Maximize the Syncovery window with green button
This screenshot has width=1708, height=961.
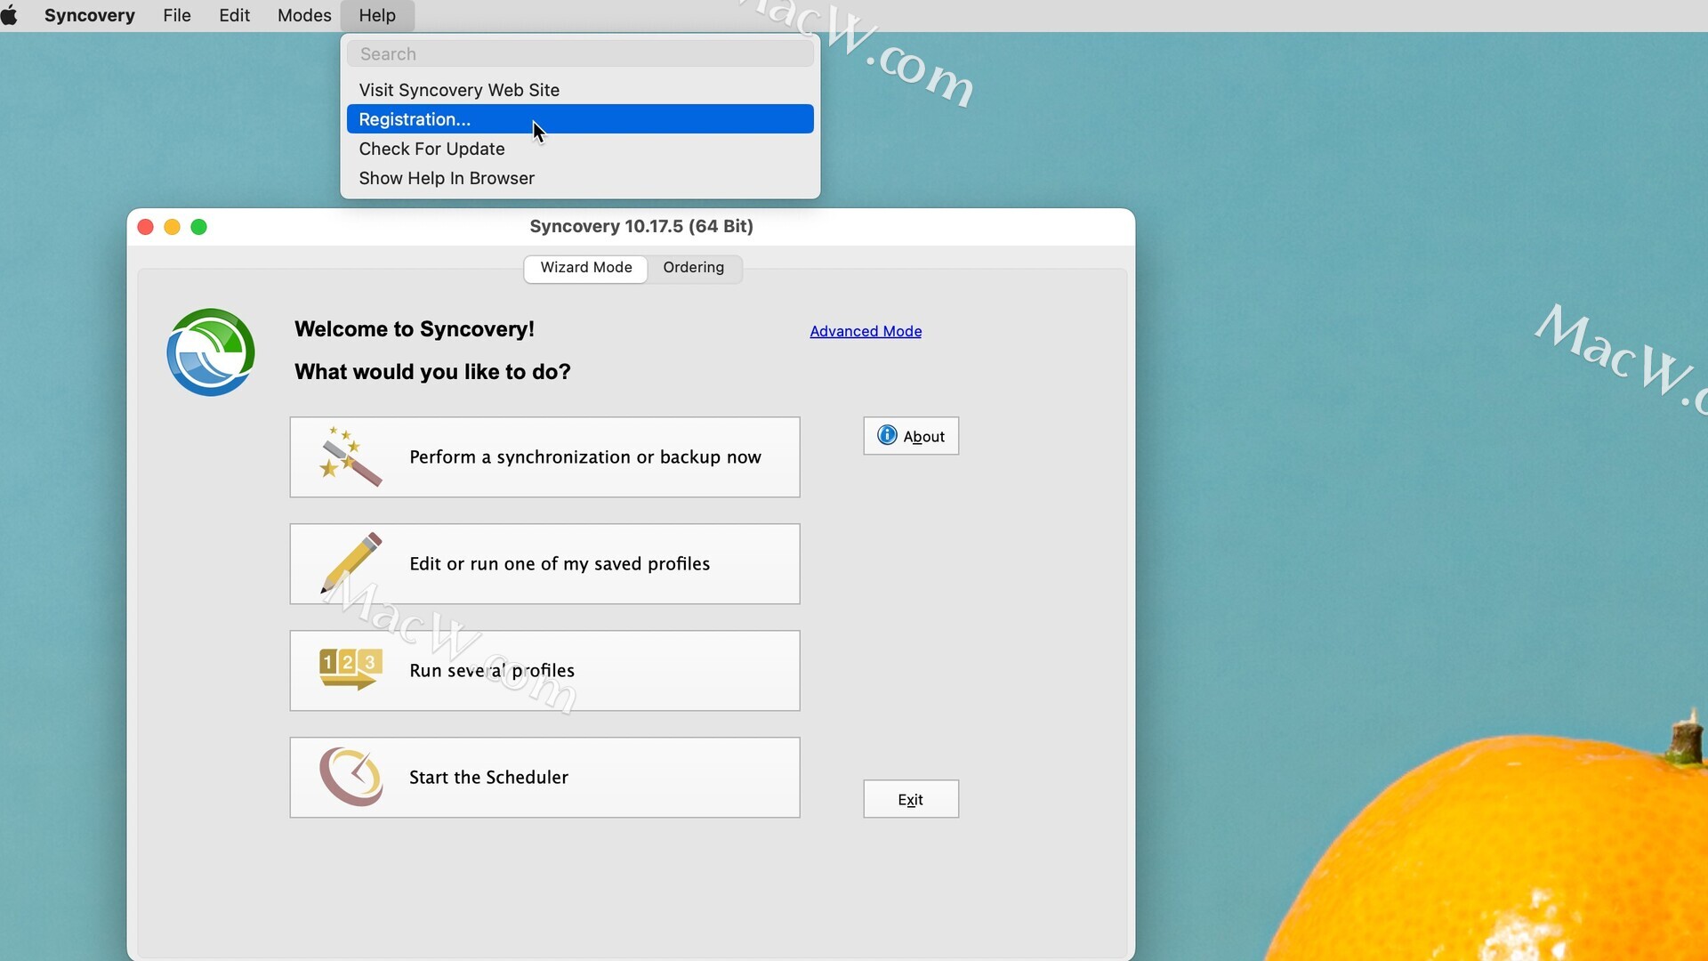click(x=199, y=227)
